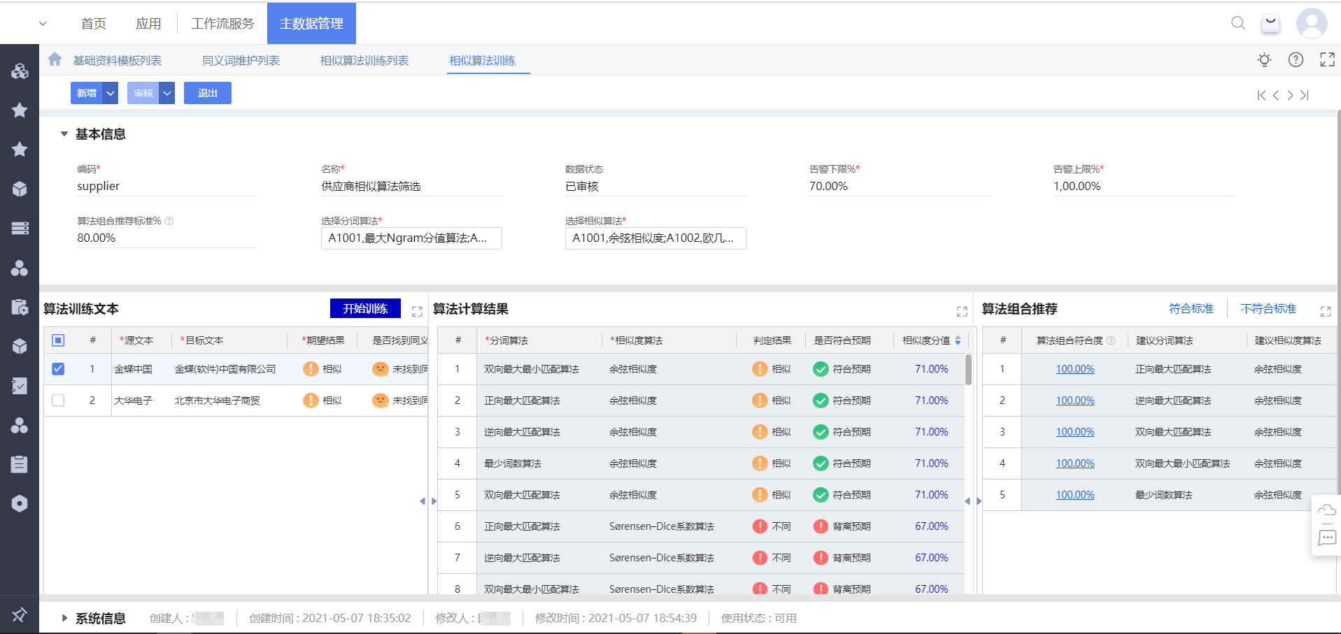Click the lightbulb icon in tab bar

click(1264, 60)
